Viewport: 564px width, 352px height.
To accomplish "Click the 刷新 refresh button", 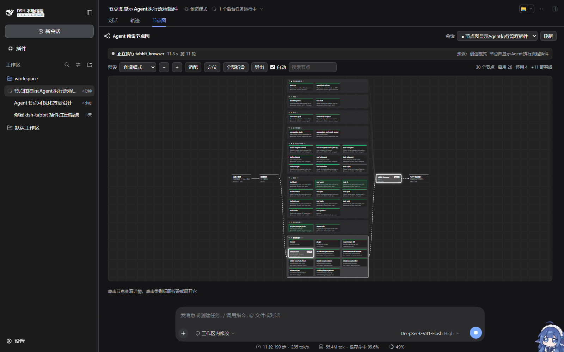I will (x=548, y=36).
